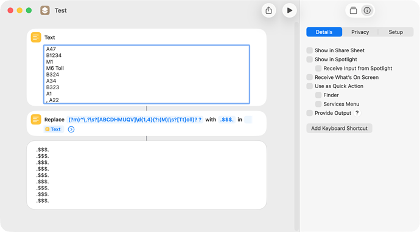This screenshot has height=232, width=420.
Task: Enable the Provide Output checkbox
Action: (x=310, y=113)
